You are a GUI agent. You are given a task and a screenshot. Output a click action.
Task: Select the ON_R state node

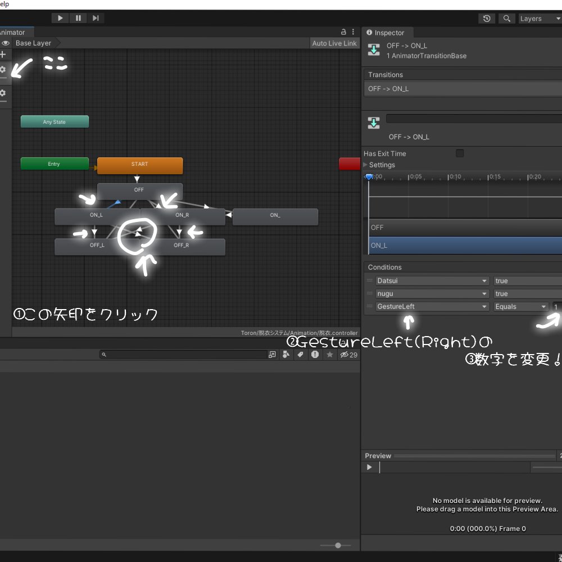click(x=183, y=216)
